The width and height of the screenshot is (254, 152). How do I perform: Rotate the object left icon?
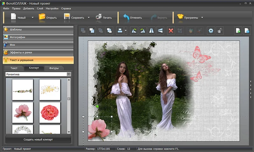[x=134, y=31]
